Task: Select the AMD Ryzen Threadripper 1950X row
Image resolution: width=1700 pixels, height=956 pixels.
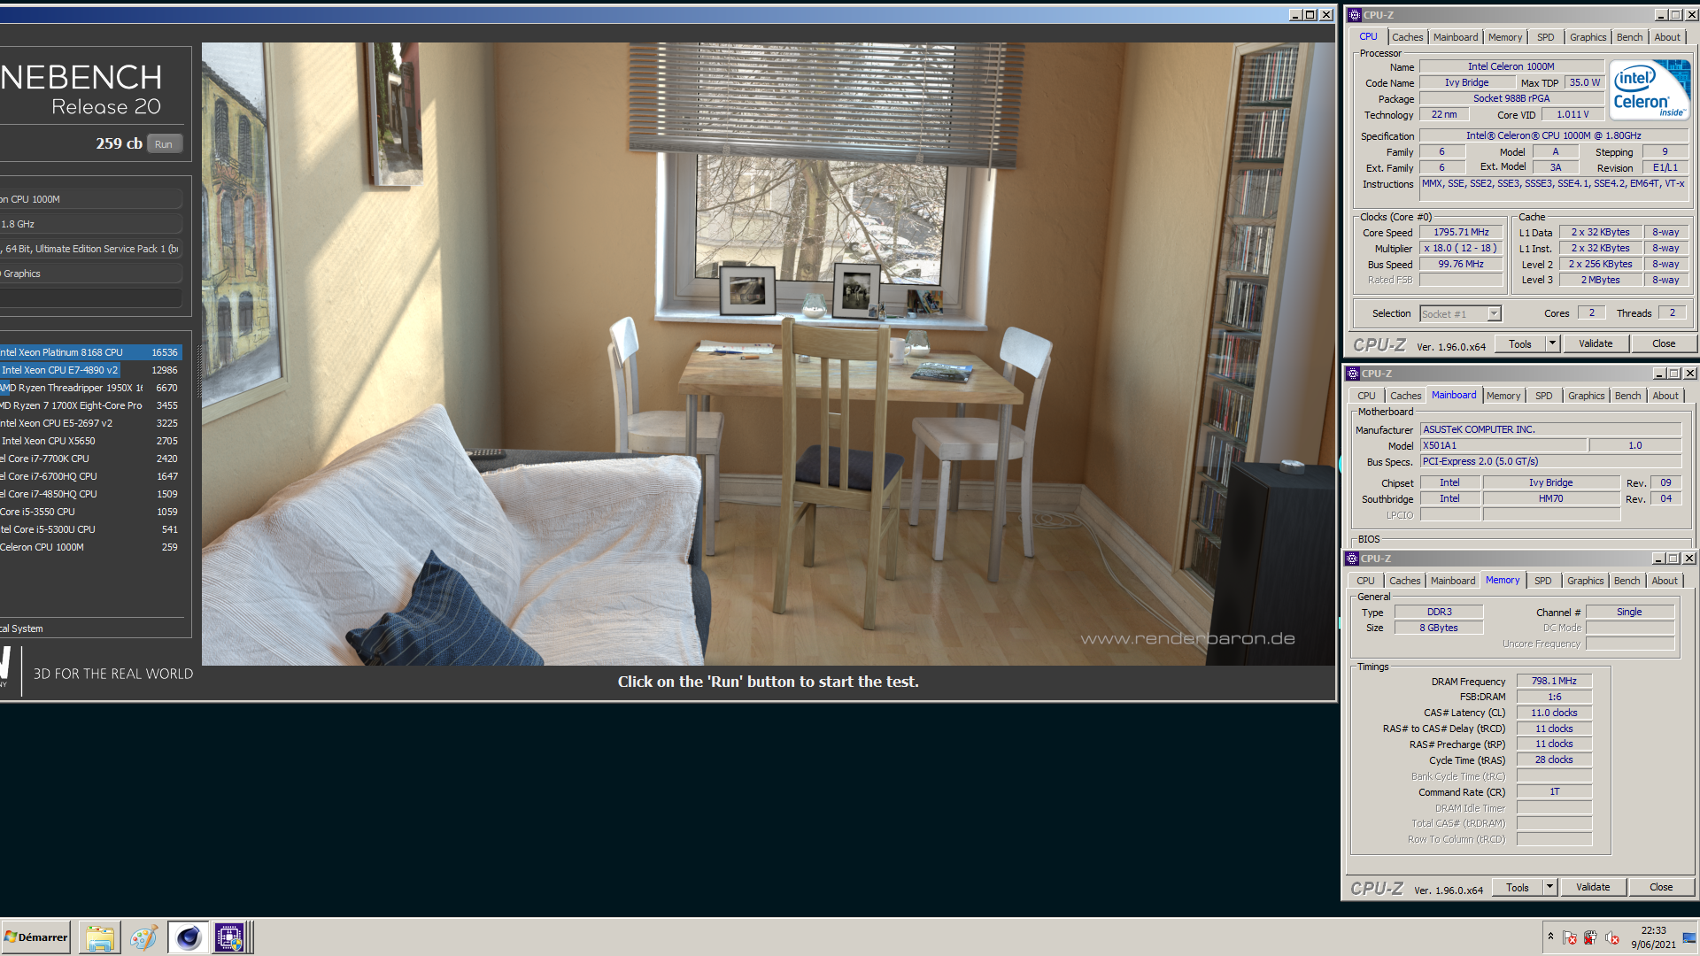Action: tap(90, 388)
